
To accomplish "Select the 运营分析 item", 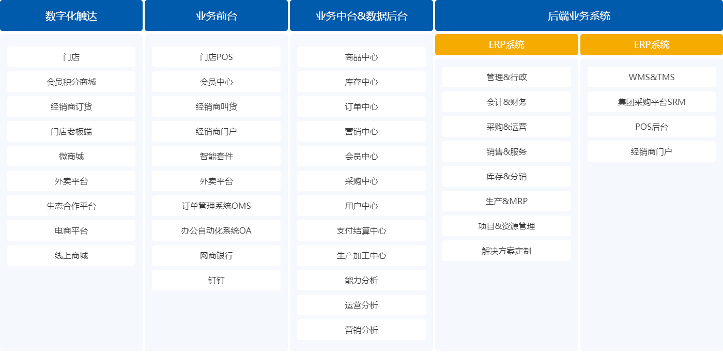I will 361,305.
